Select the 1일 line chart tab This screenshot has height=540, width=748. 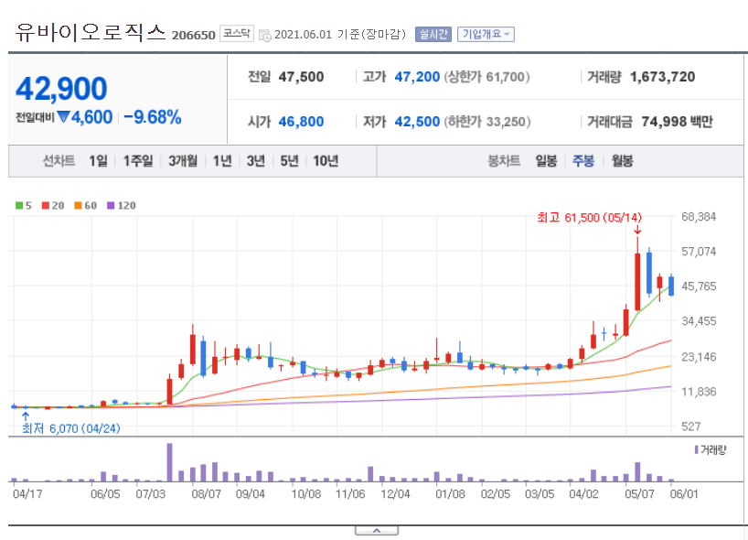pos(98,161)
